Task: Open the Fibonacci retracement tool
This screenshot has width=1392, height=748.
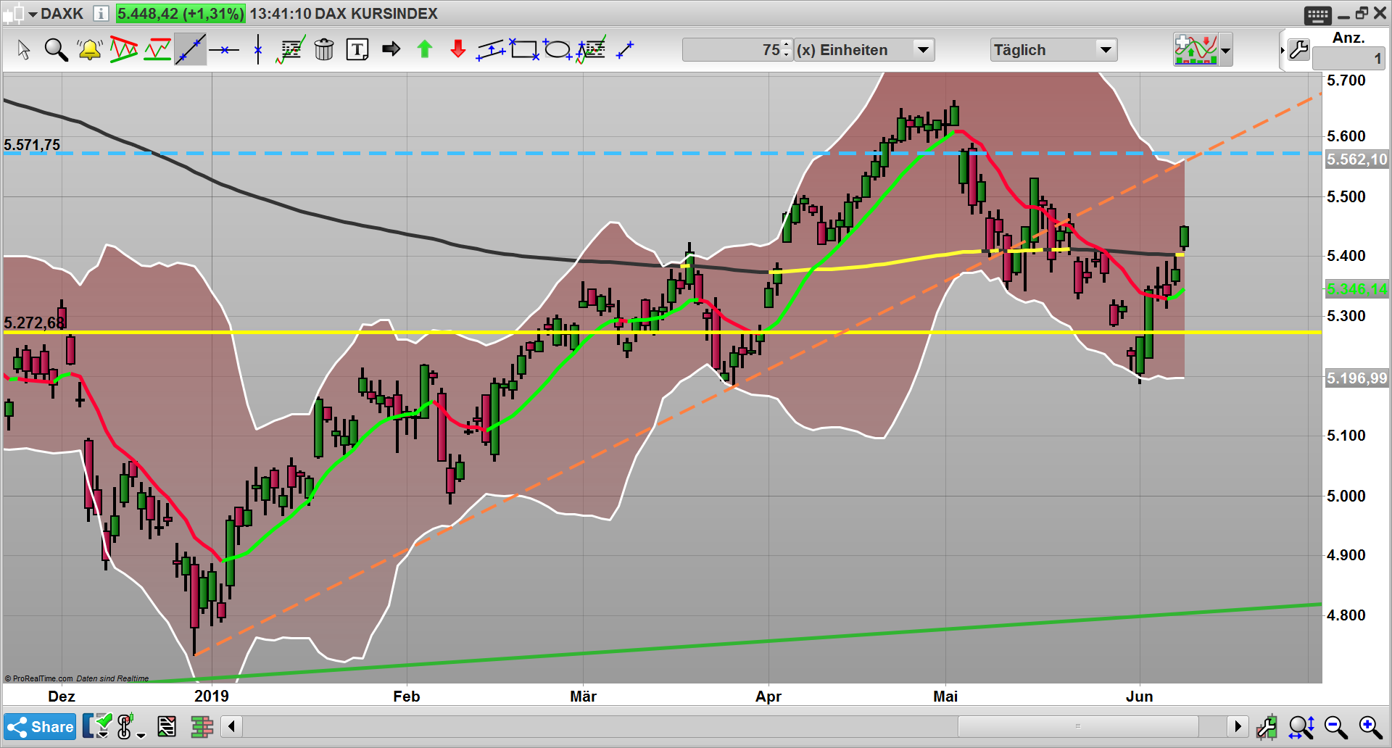Action: click(291, 50)
